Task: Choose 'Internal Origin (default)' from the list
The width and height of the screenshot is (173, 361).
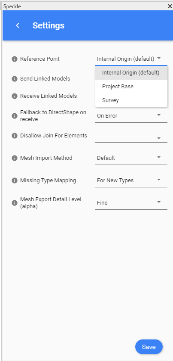Action: 131,73
